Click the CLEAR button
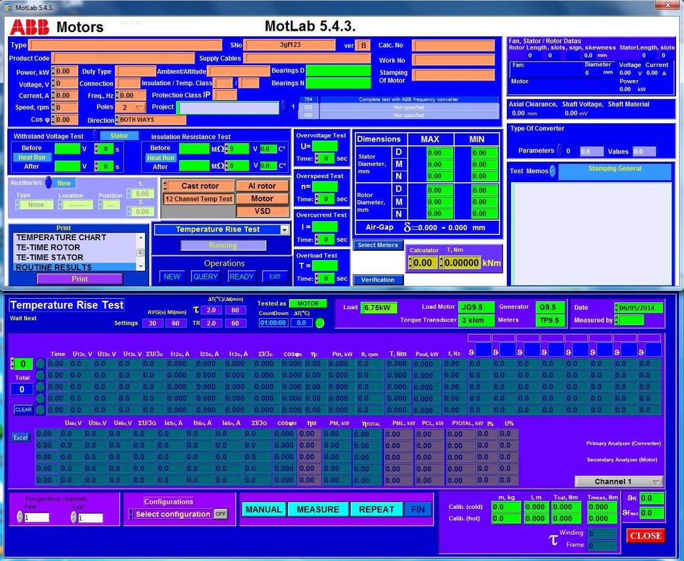Image resolution: width=684 pixels, height=561 pixels. 23,410
